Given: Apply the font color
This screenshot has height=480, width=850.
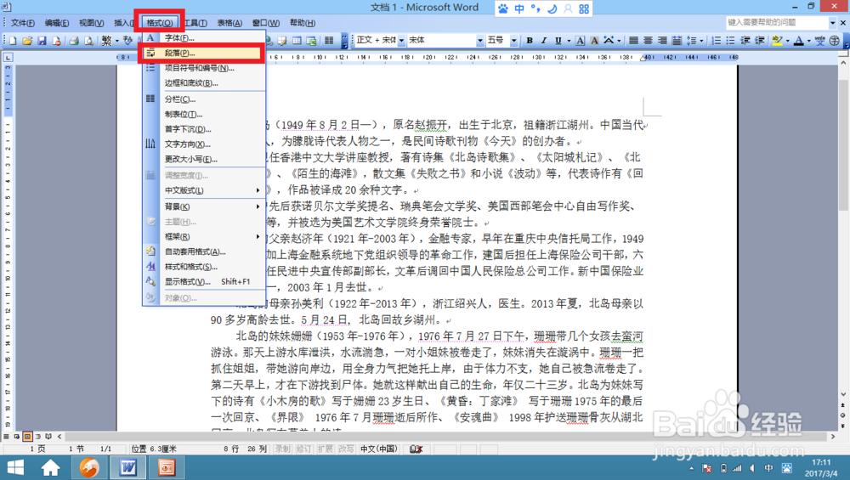Looking at the screenshot, I should [x=798, y=41].
